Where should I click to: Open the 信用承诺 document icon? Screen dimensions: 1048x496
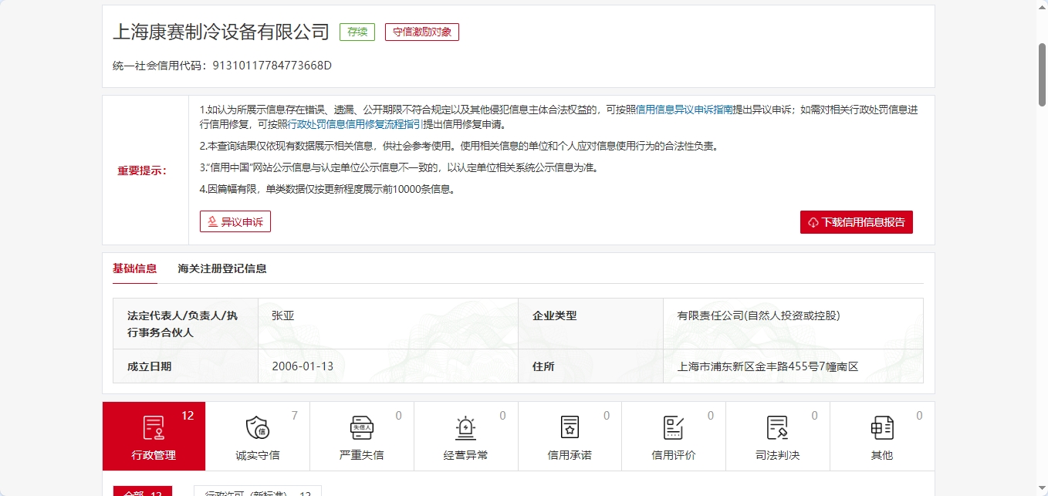570,427
